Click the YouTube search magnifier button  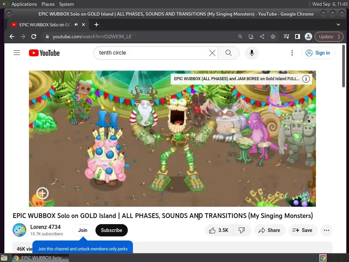(229, 53)
